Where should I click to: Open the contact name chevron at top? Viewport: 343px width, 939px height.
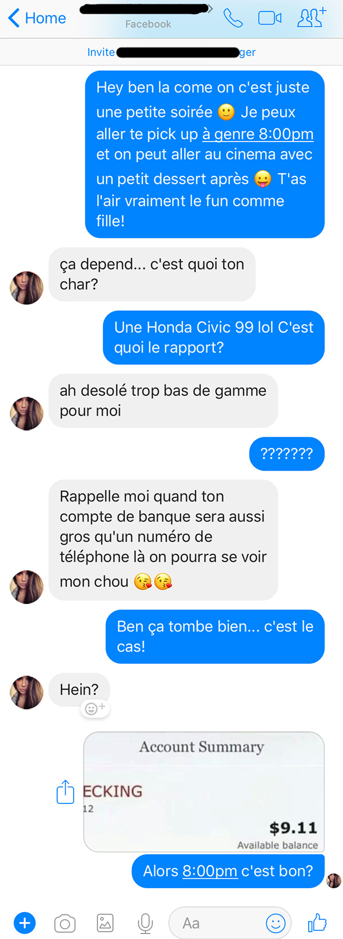pos(210,9)
